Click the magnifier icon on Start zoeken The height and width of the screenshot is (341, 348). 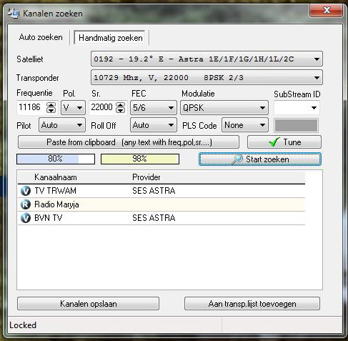coord(237,159)
